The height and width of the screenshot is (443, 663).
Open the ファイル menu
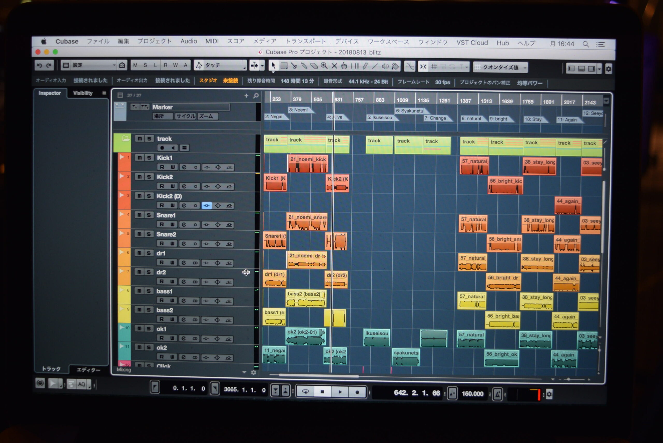pyautogui.click(x=98, y=41)
